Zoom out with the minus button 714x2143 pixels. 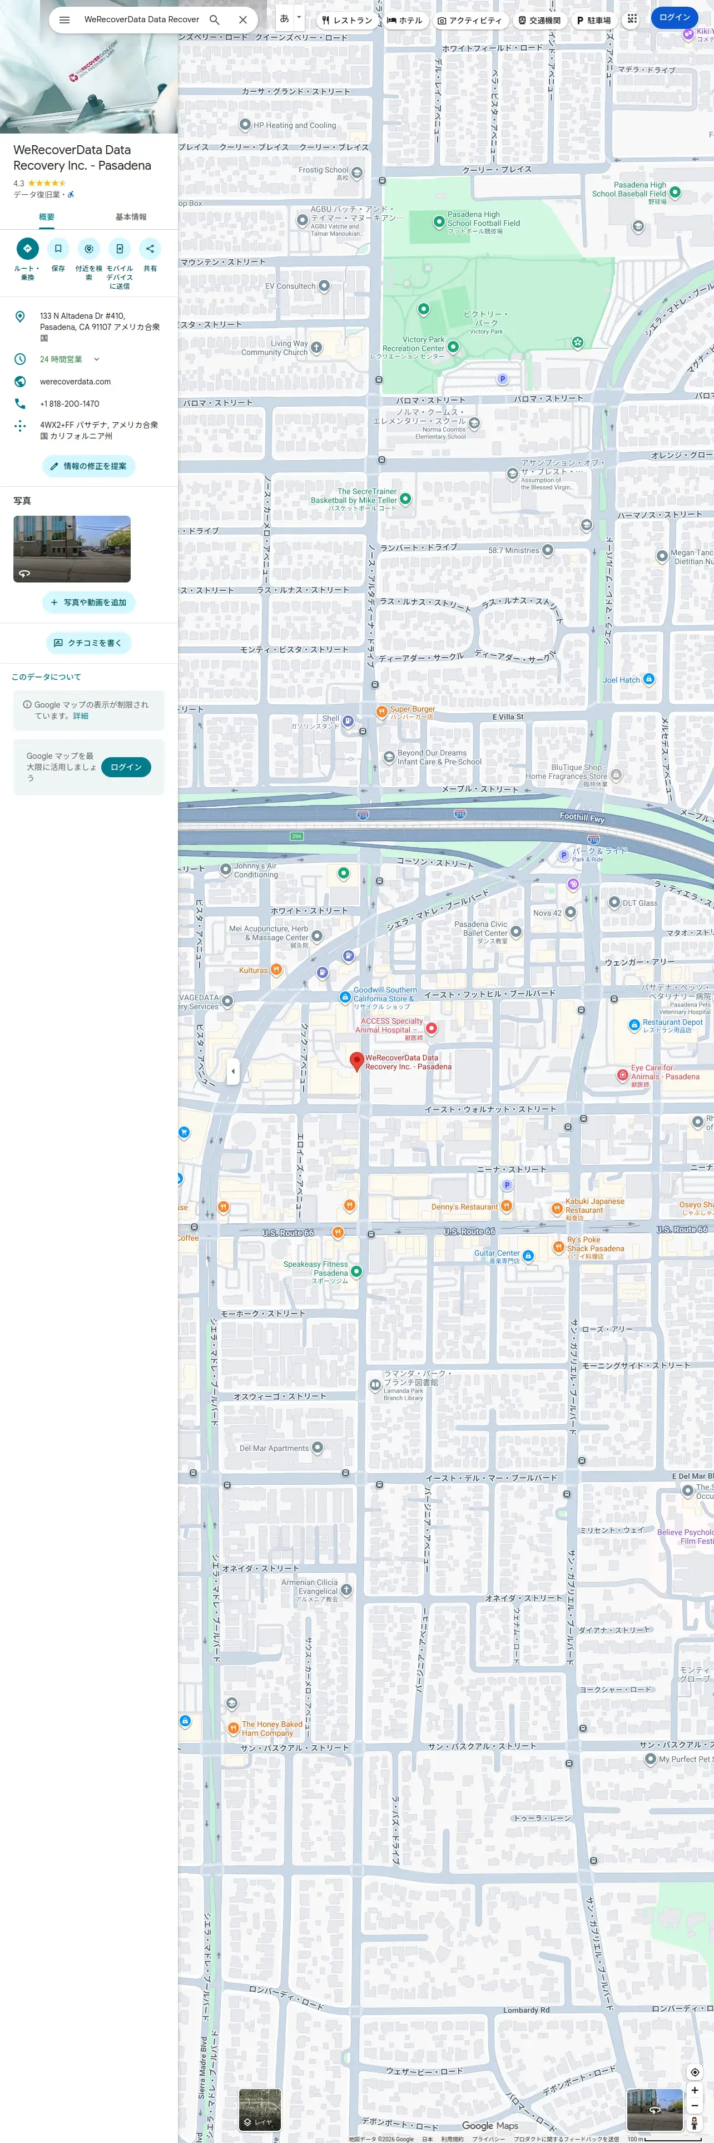pos(695,2106)
